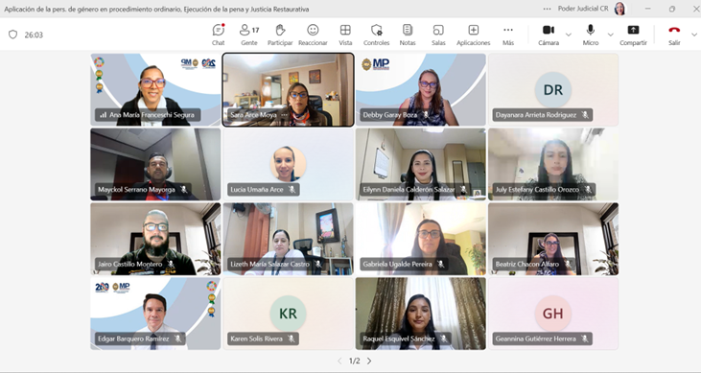Raise hand with Participar
The height and width of the screenshot is (373, 701).
280,35
